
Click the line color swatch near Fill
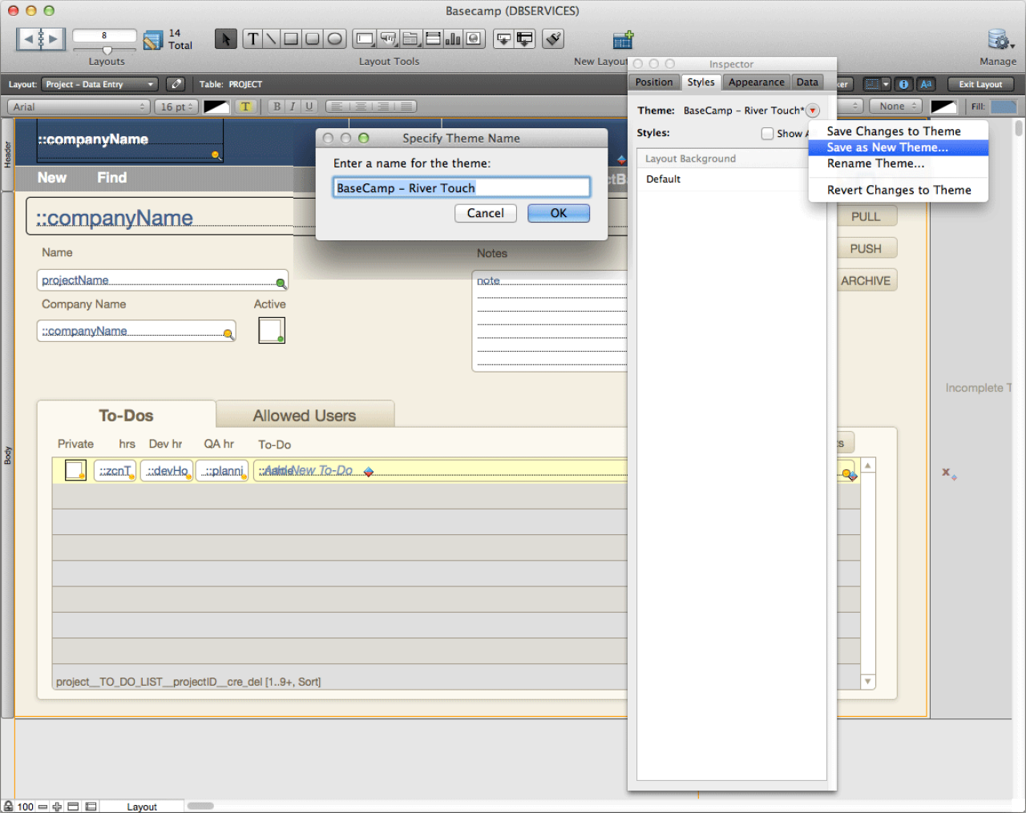(943, 107)
